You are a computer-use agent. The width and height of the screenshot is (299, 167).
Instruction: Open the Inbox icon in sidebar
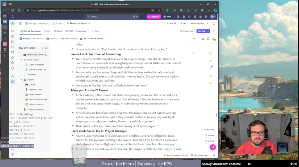pyautogui.click(x=13, y=36)
